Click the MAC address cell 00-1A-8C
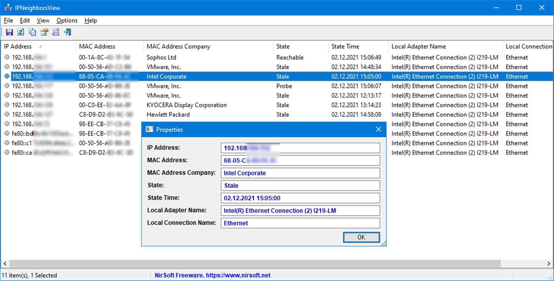Image resolution: width=554 pixels, height=281 pixels. [105, 57]
